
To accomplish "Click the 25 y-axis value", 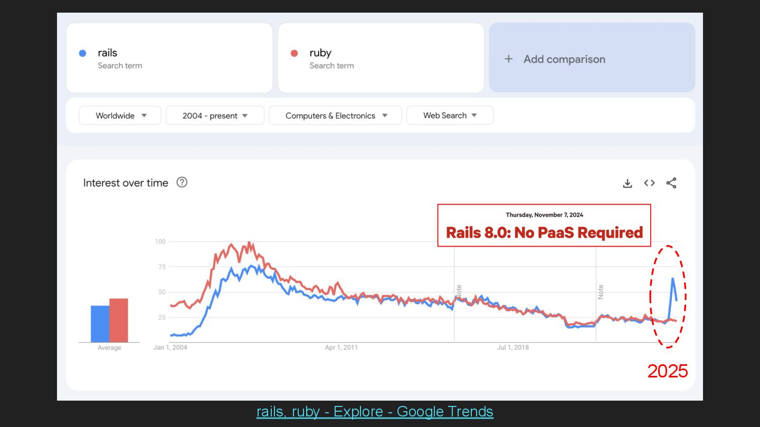I will click(x=162, y=317).
